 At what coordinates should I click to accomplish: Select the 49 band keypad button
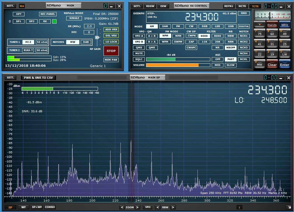(285, 33)
